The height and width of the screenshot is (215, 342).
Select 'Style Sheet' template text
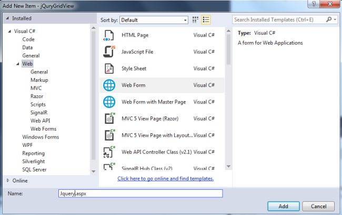134,69
